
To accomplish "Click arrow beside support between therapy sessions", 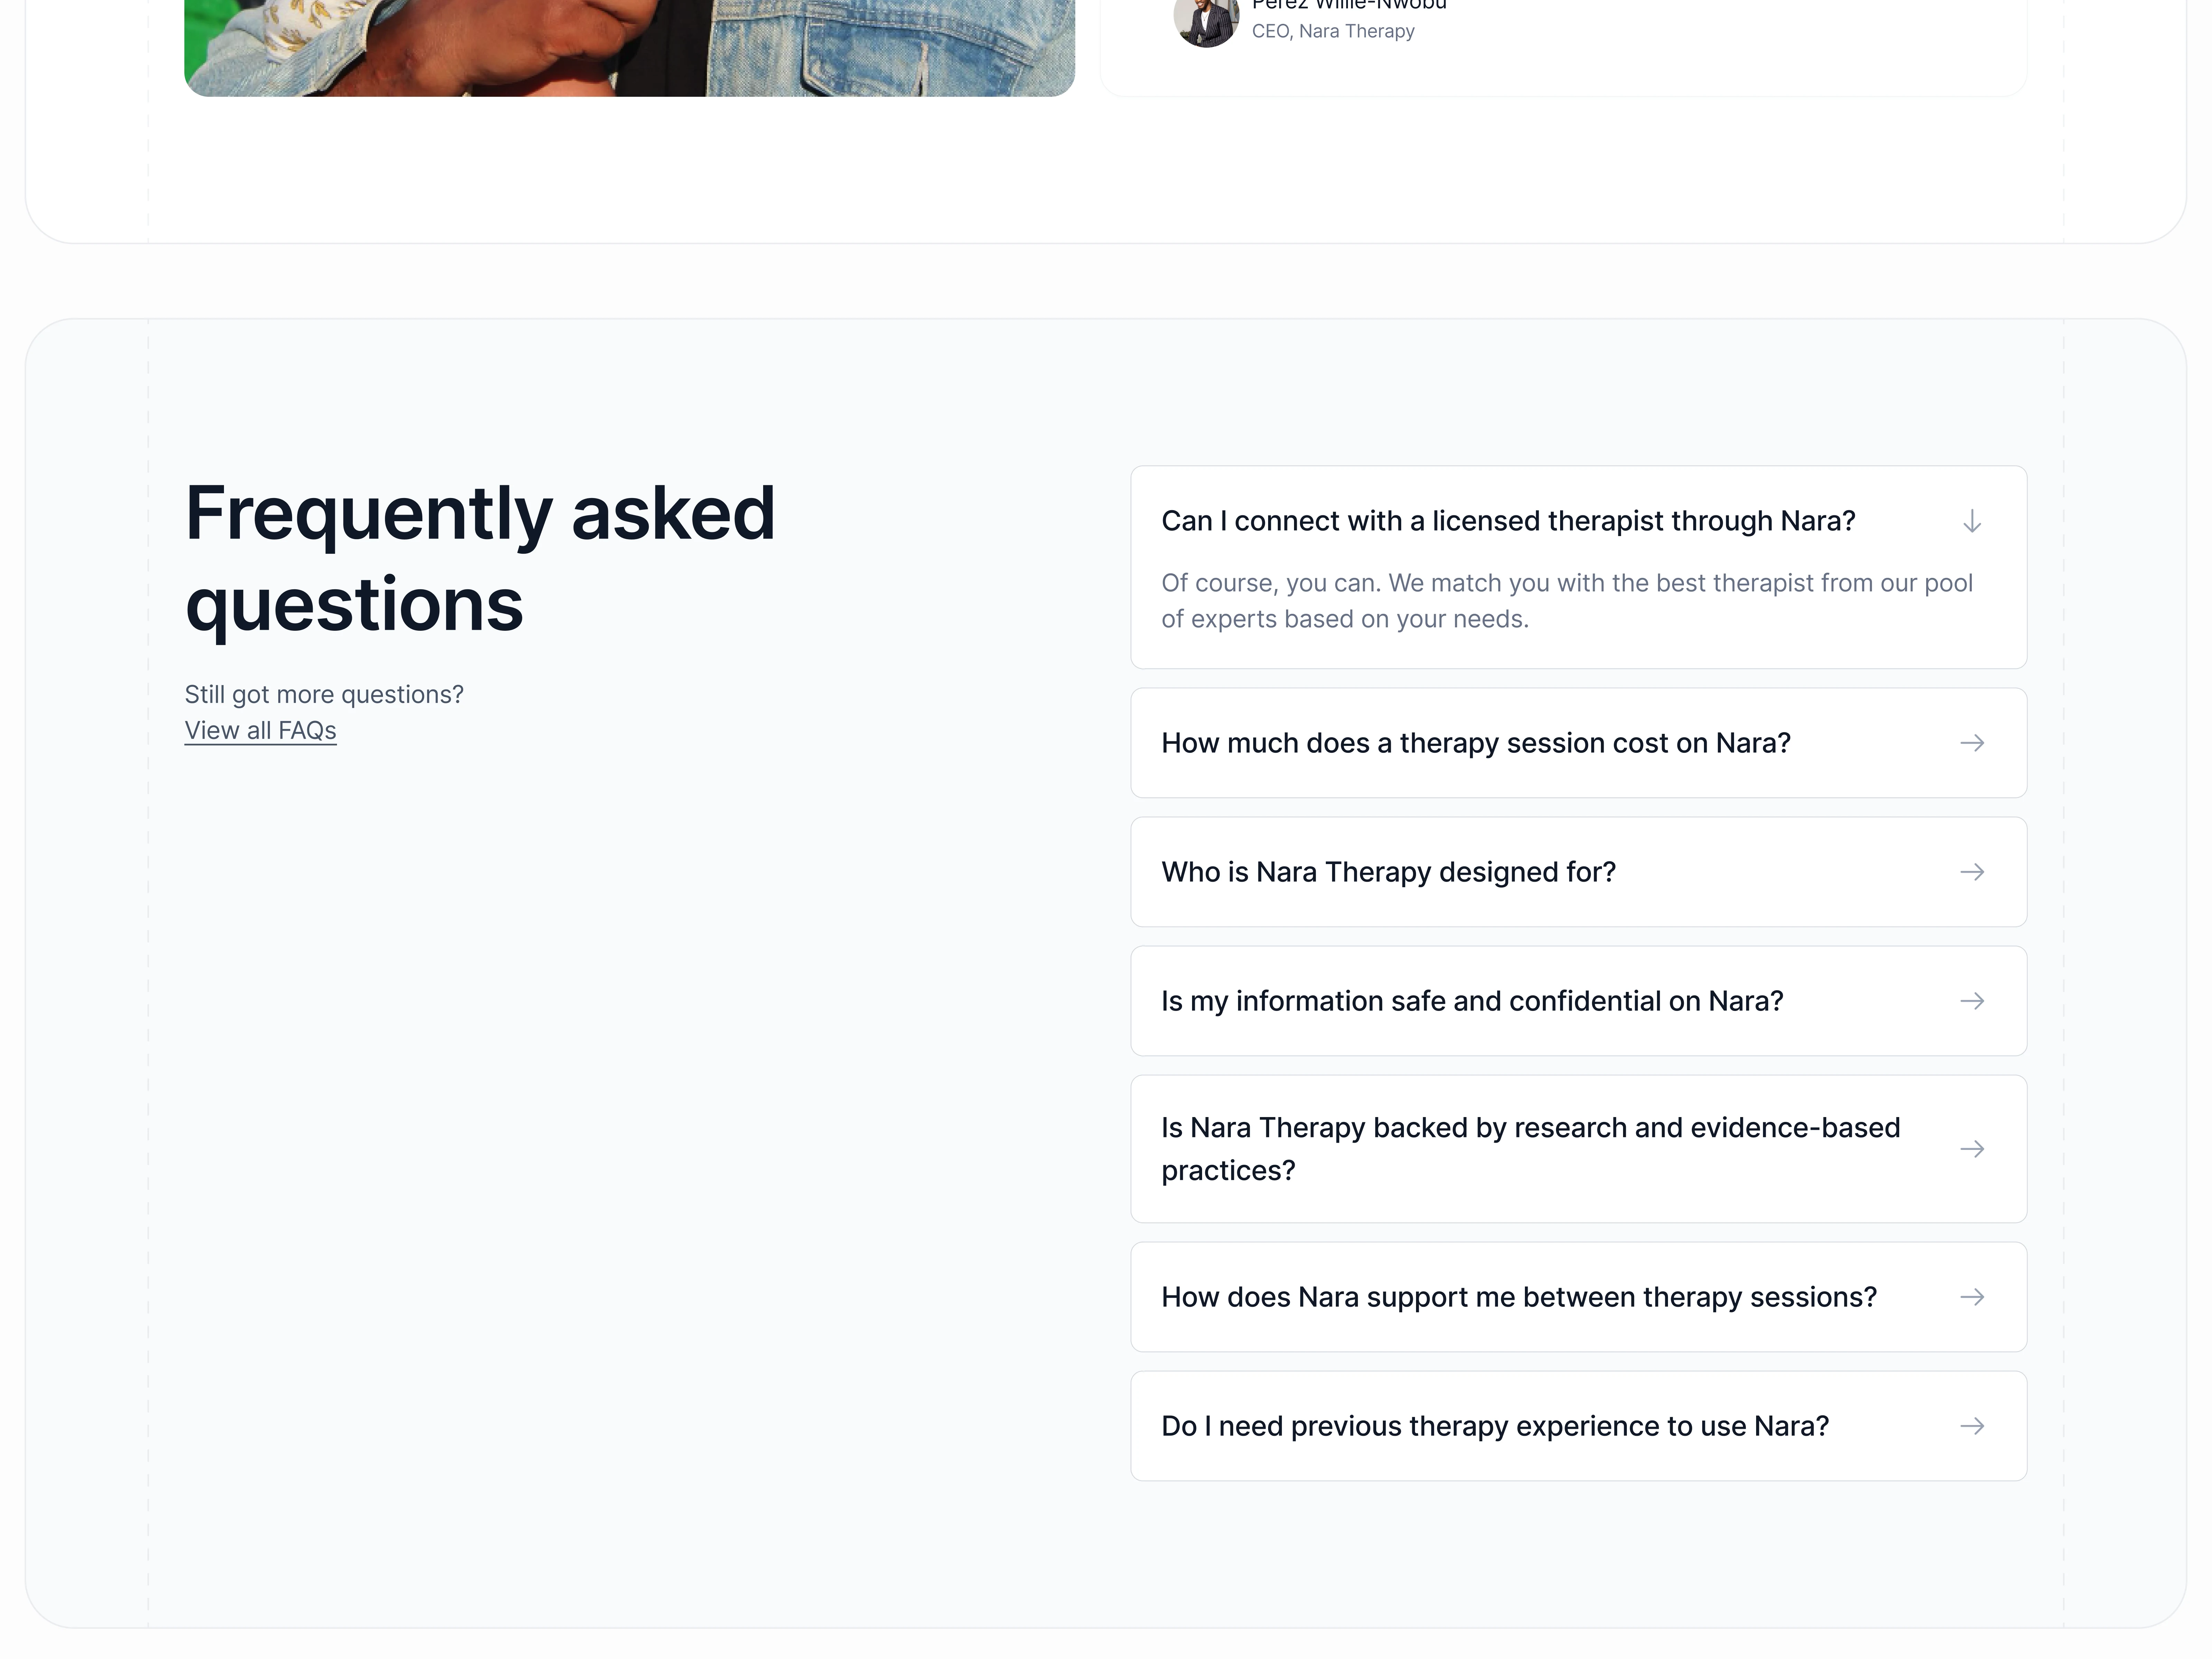I will click(x=1971, y=1297).
